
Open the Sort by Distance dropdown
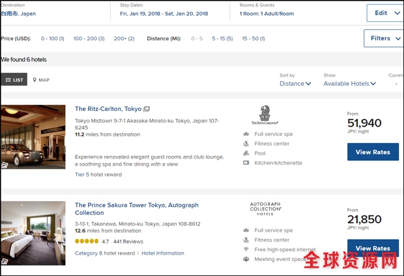point(295,84)
